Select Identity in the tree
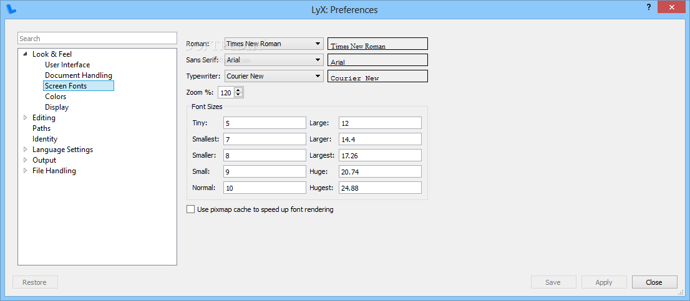Image resolution: width=690 pixels, height=301 pixels. click(45, 139)
